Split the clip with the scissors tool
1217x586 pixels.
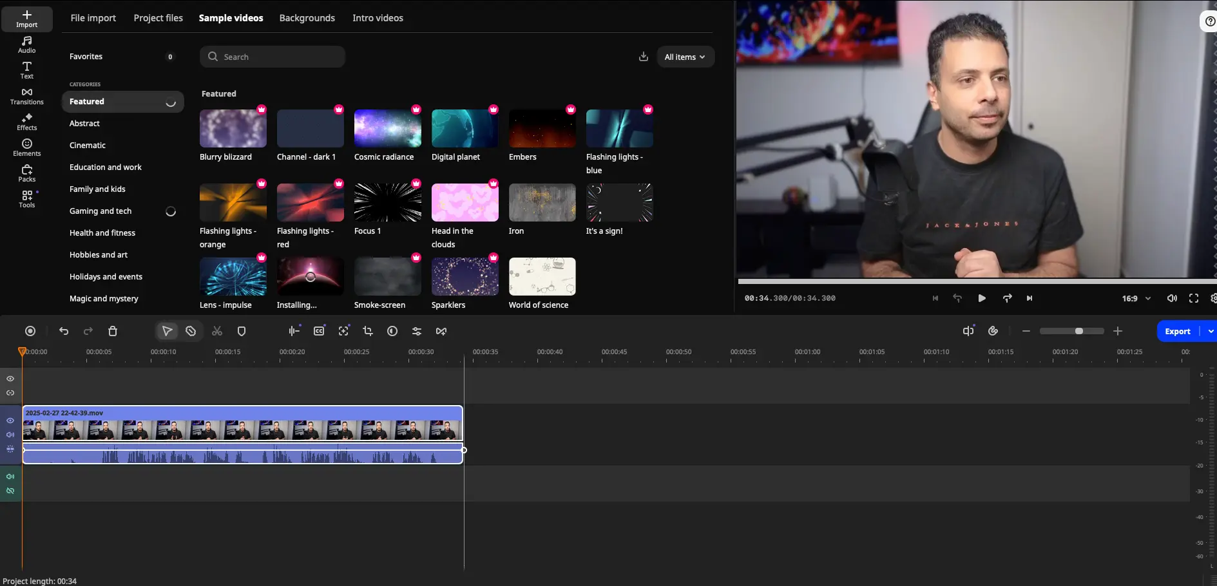tap(216, 331)
